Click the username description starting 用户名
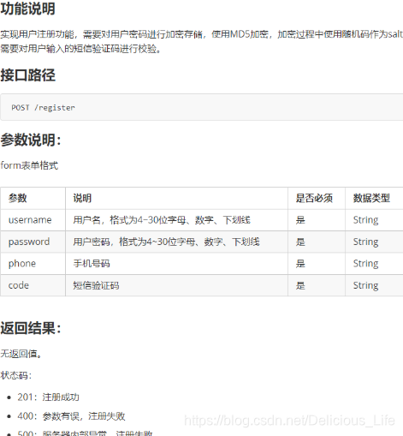This screenshot has height=436, width=403. tap(162, 220)
